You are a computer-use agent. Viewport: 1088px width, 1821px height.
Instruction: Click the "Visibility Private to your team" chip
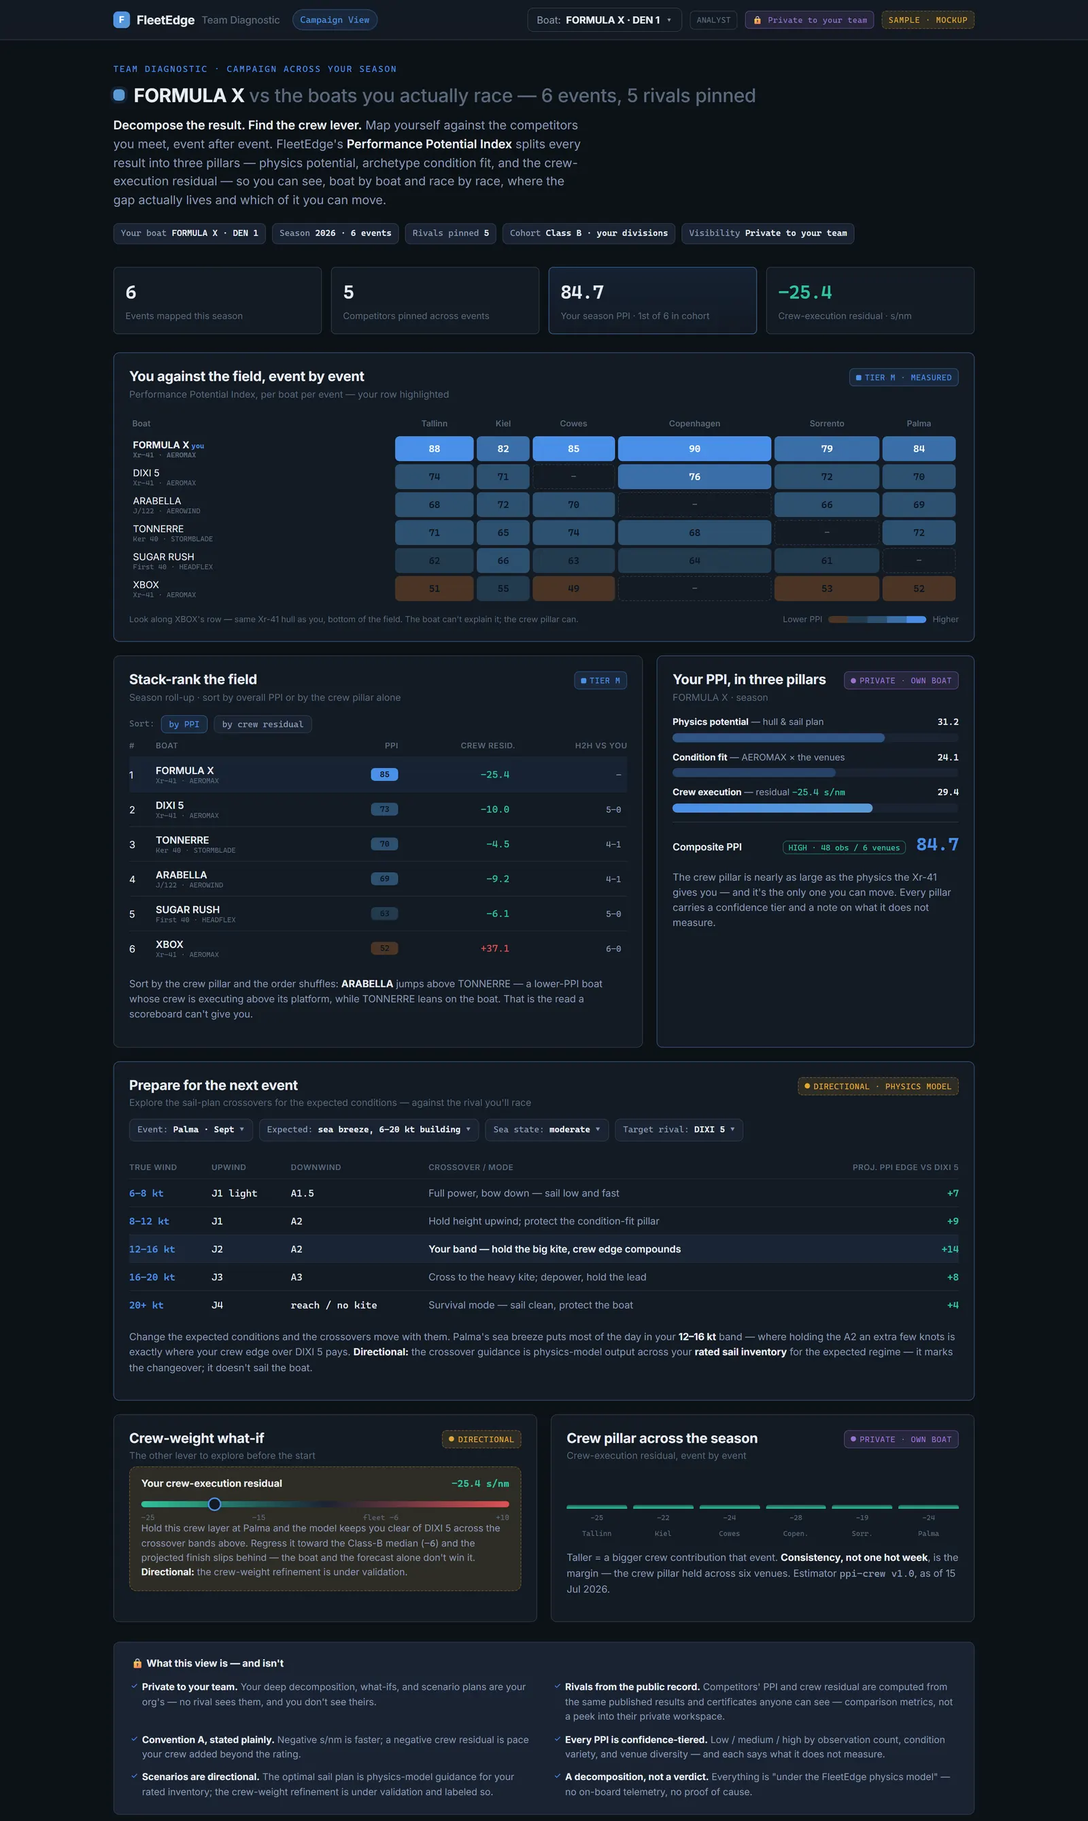pos(768,233)
